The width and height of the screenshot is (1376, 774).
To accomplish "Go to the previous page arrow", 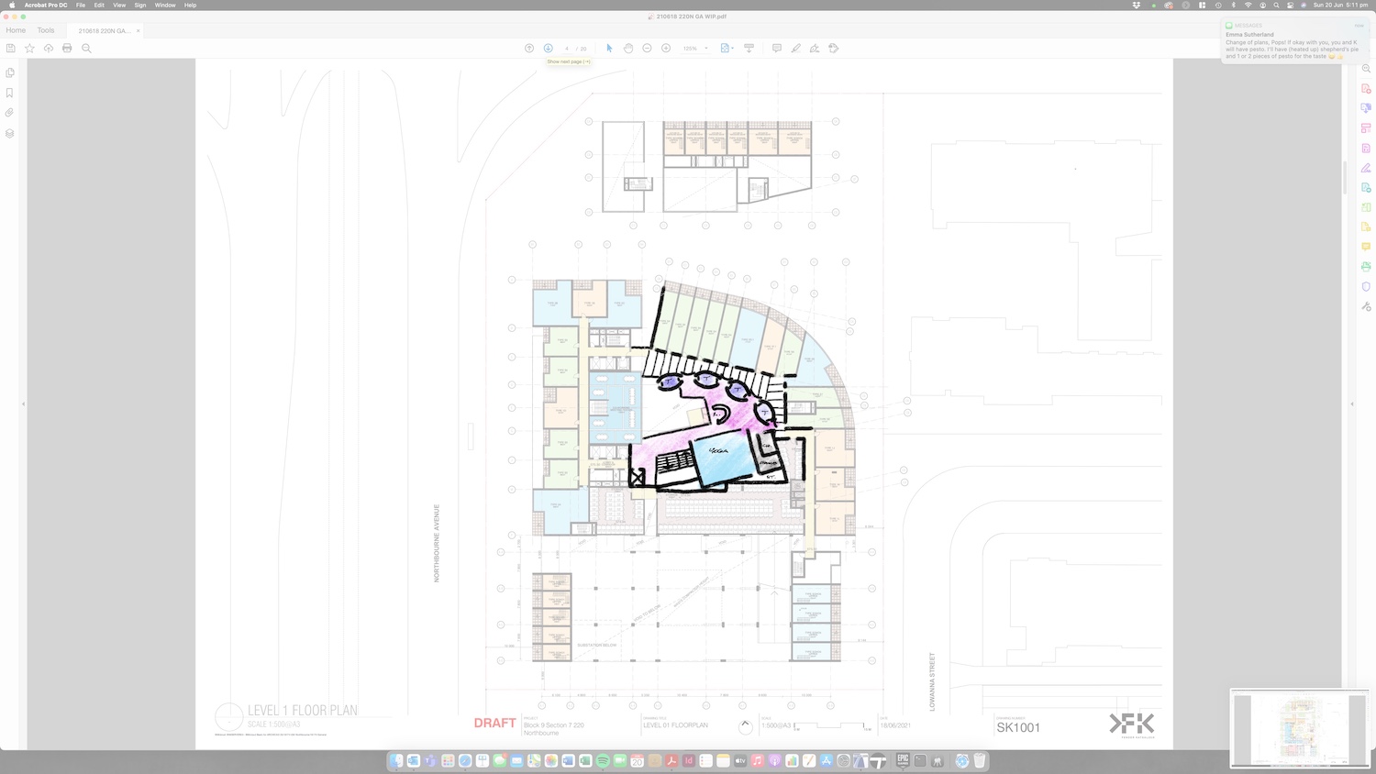I will [529, 49].
